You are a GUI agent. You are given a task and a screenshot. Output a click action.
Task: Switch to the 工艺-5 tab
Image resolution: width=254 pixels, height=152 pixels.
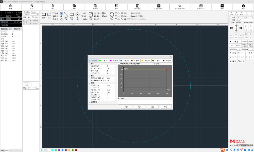click(135, 61)
